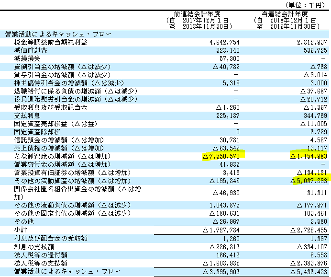Click the 利息及び配当金の受取額 row label
The height and width of the screenshot is (277, 331).
[x=51, y=238]
